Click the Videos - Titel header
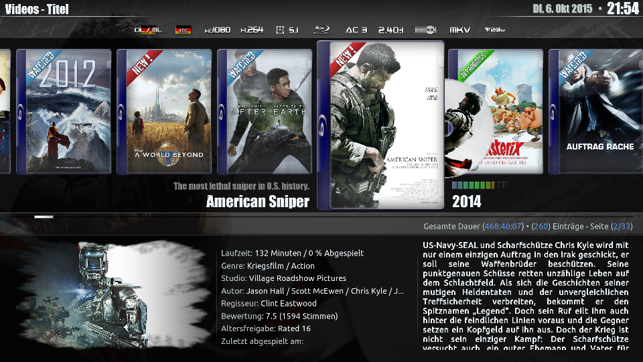This screenshot has height=362, width=643. click(x=37, y=9)
